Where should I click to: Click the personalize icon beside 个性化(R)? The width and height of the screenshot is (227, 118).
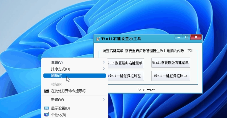(x=46, y=115)
